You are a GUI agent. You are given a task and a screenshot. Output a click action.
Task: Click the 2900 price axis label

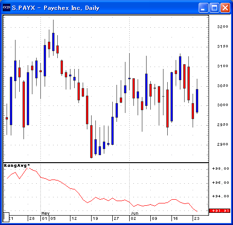(x=223, y=144)
